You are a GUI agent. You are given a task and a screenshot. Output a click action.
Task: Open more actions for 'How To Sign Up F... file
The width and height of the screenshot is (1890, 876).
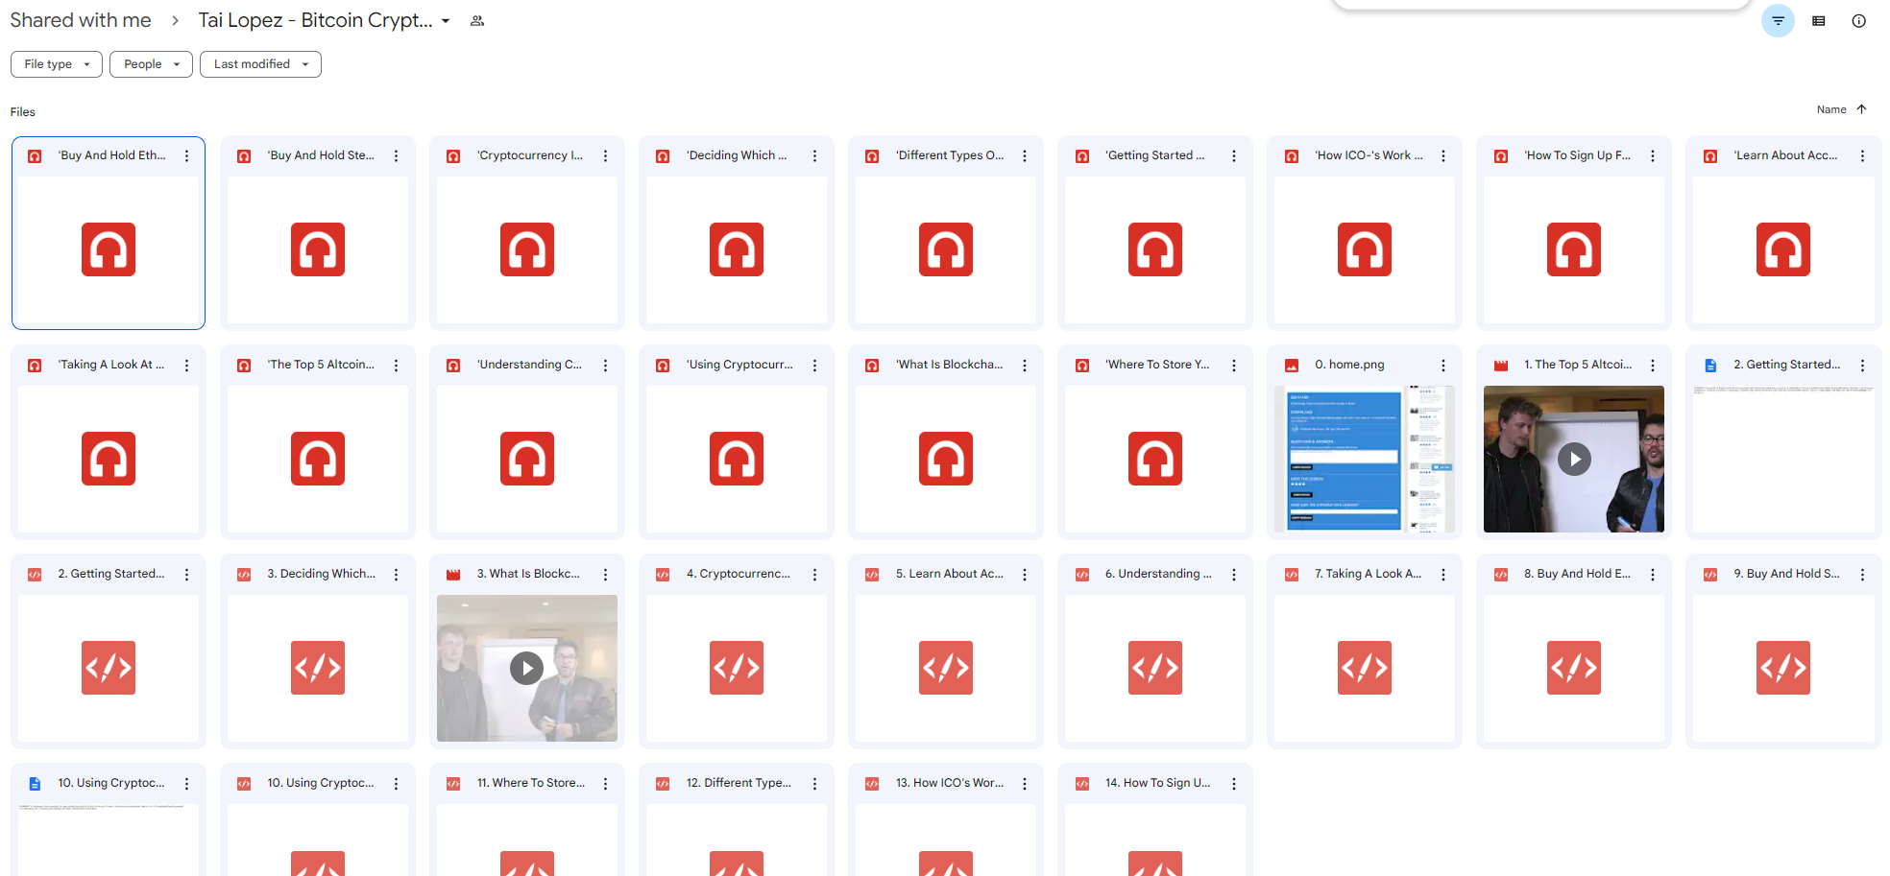tap(1653, 155)
